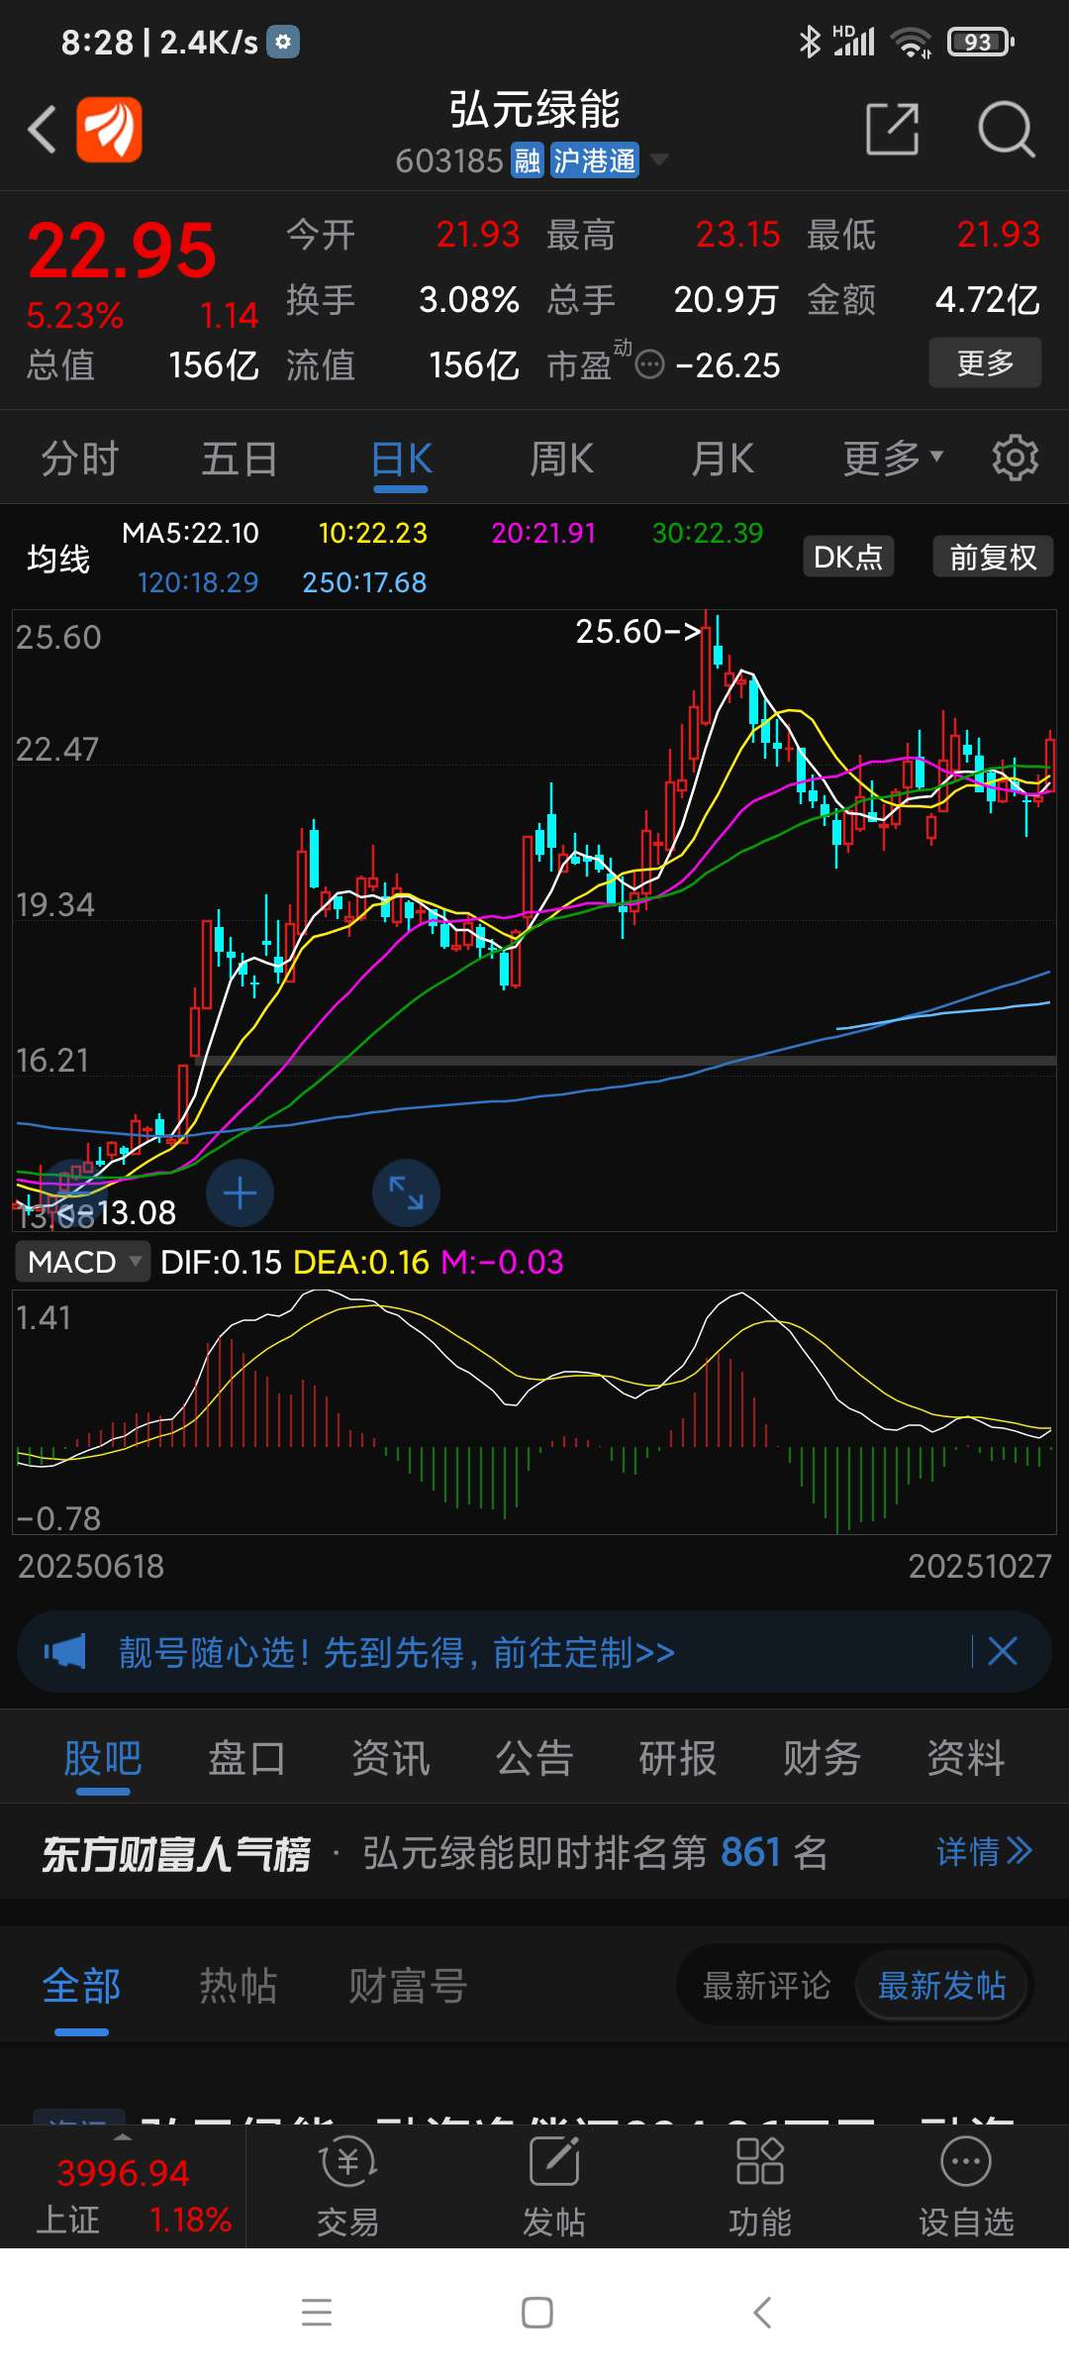Viewport: 1069px width, 2377px height.
Task: Tap 东方财富人气榜 ranking title
Action: pyautogui.click(x=176, y=1853)
